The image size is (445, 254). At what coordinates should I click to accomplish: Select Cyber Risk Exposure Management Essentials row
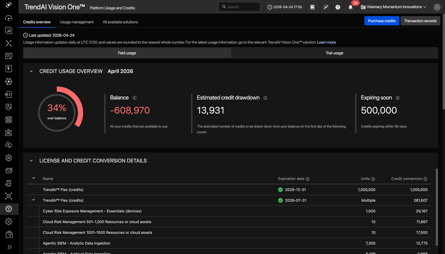(229, 211)
